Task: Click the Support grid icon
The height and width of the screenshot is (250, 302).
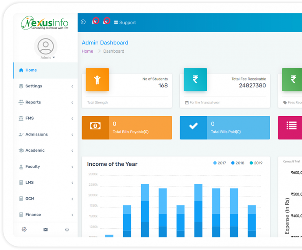Action: (116, 22)
